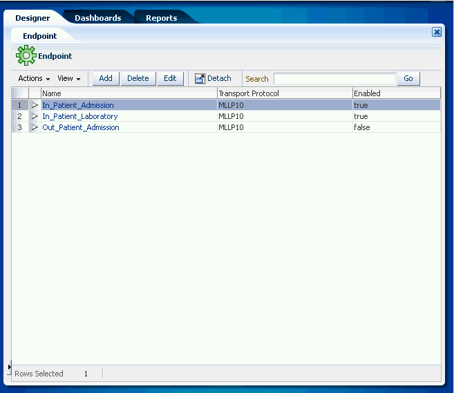
Task: Select row number 2 header
Action: point(19,116)
